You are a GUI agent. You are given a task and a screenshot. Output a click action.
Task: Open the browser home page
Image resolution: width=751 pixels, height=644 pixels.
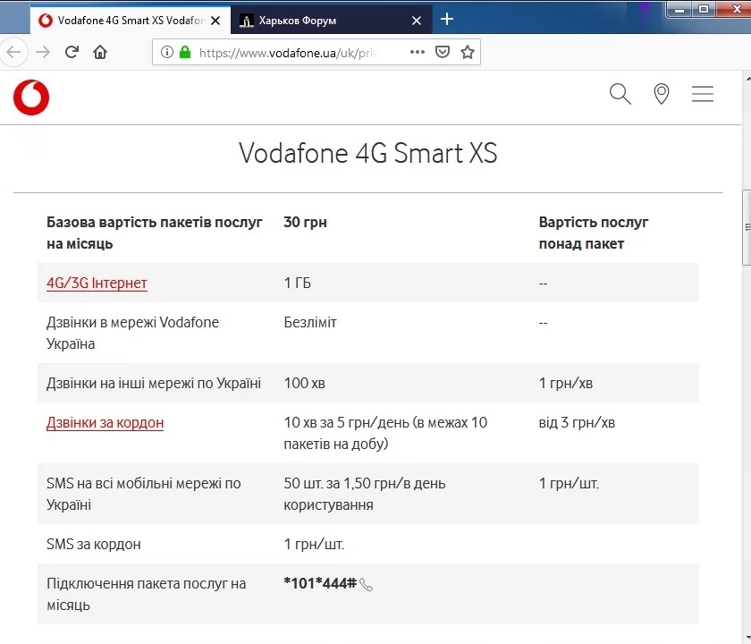[100, 52]
